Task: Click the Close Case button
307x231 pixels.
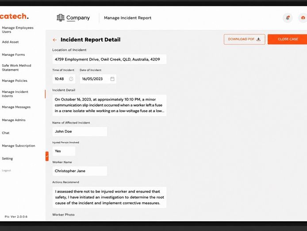Action: click(x=288, y=39)
